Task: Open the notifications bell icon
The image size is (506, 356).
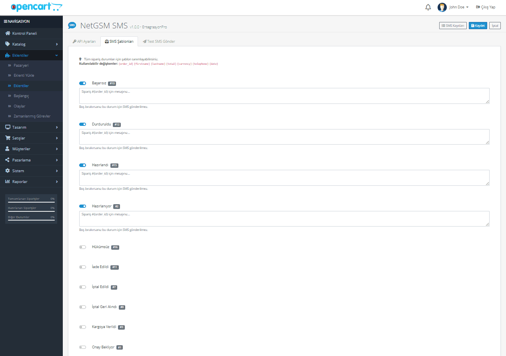Action: pyautogui.click(x=428, y=7)
